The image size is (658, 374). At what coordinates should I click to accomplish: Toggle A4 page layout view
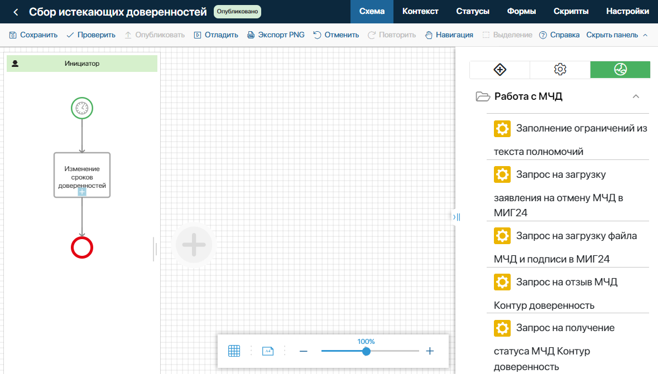pos(268,351)
